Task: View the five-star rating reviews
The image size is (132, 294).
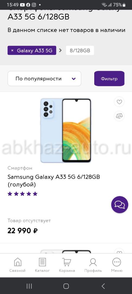Action: 23,194
